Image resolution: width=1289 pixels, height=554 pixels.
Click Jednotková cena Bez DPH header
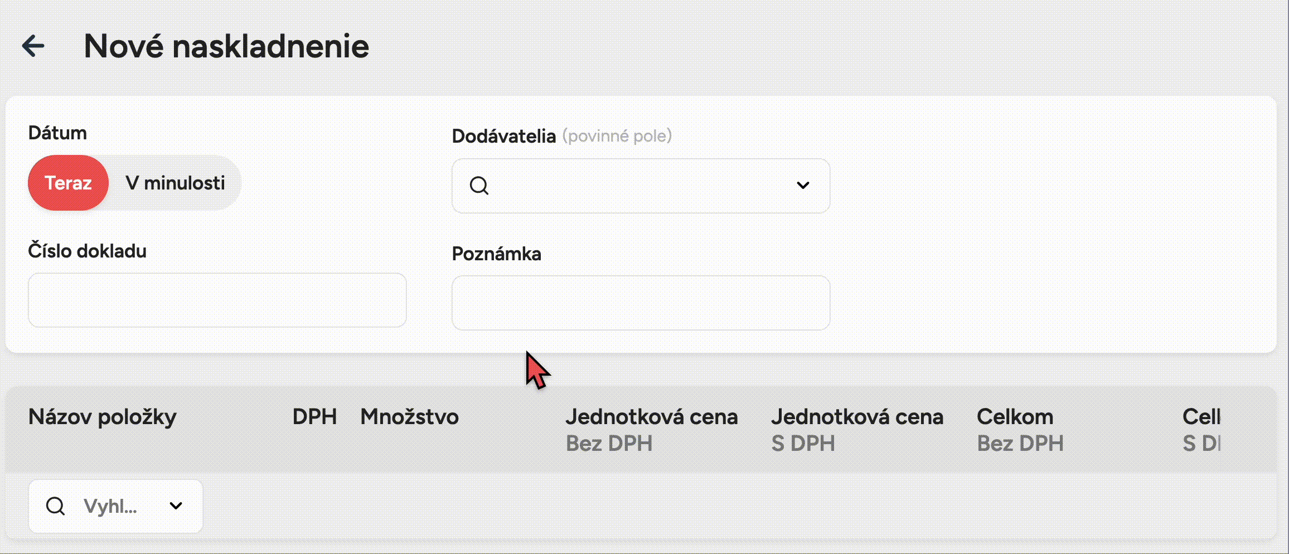[651, 429]
